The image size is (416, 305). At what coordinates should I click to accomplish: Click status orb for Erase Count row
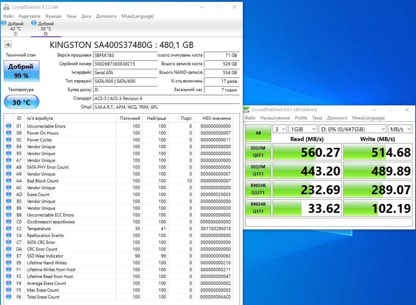[9, 194]
